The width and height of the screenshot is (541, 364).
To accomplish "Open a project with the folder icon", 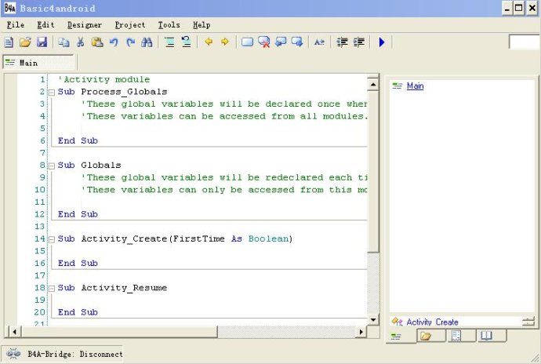I will 25,42.
